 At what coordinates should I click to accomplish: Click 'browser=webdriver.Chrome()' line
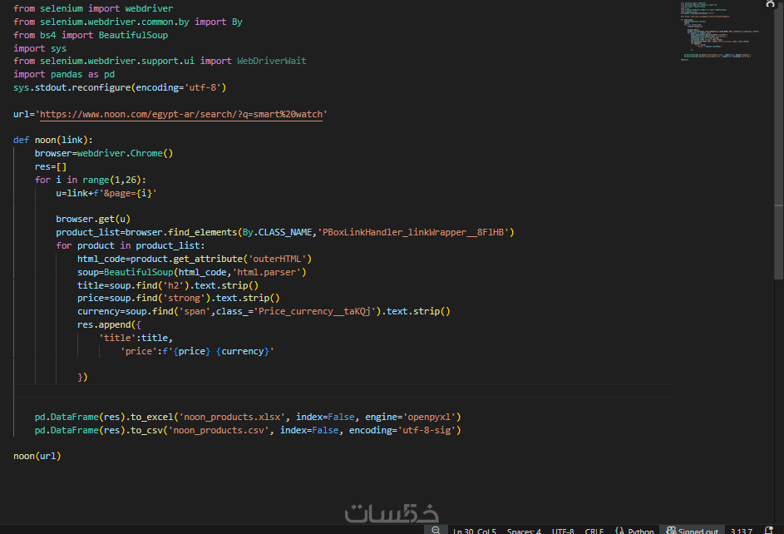click(x=104, y=153)
